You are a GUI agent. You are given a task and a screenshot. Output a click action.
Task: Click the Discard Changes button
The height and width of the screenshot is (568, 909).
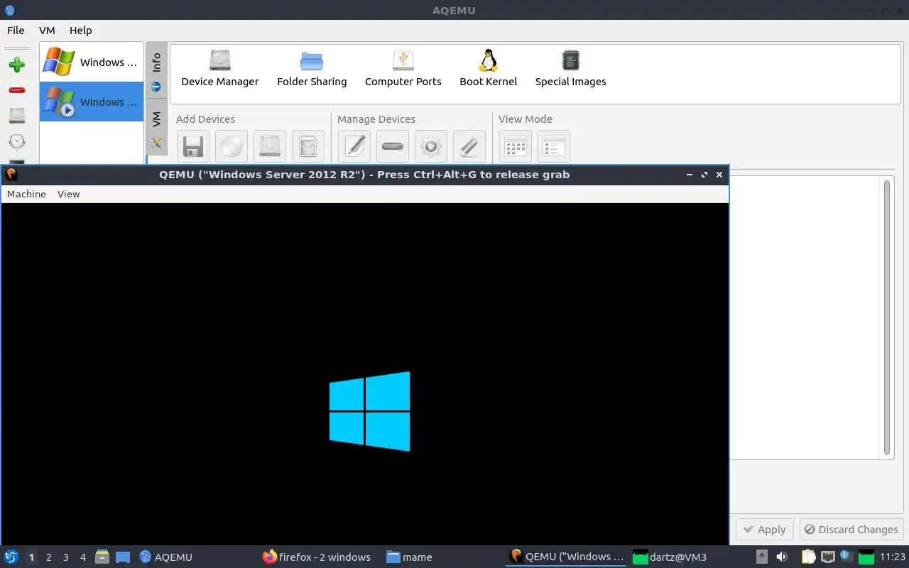[851, 530]
